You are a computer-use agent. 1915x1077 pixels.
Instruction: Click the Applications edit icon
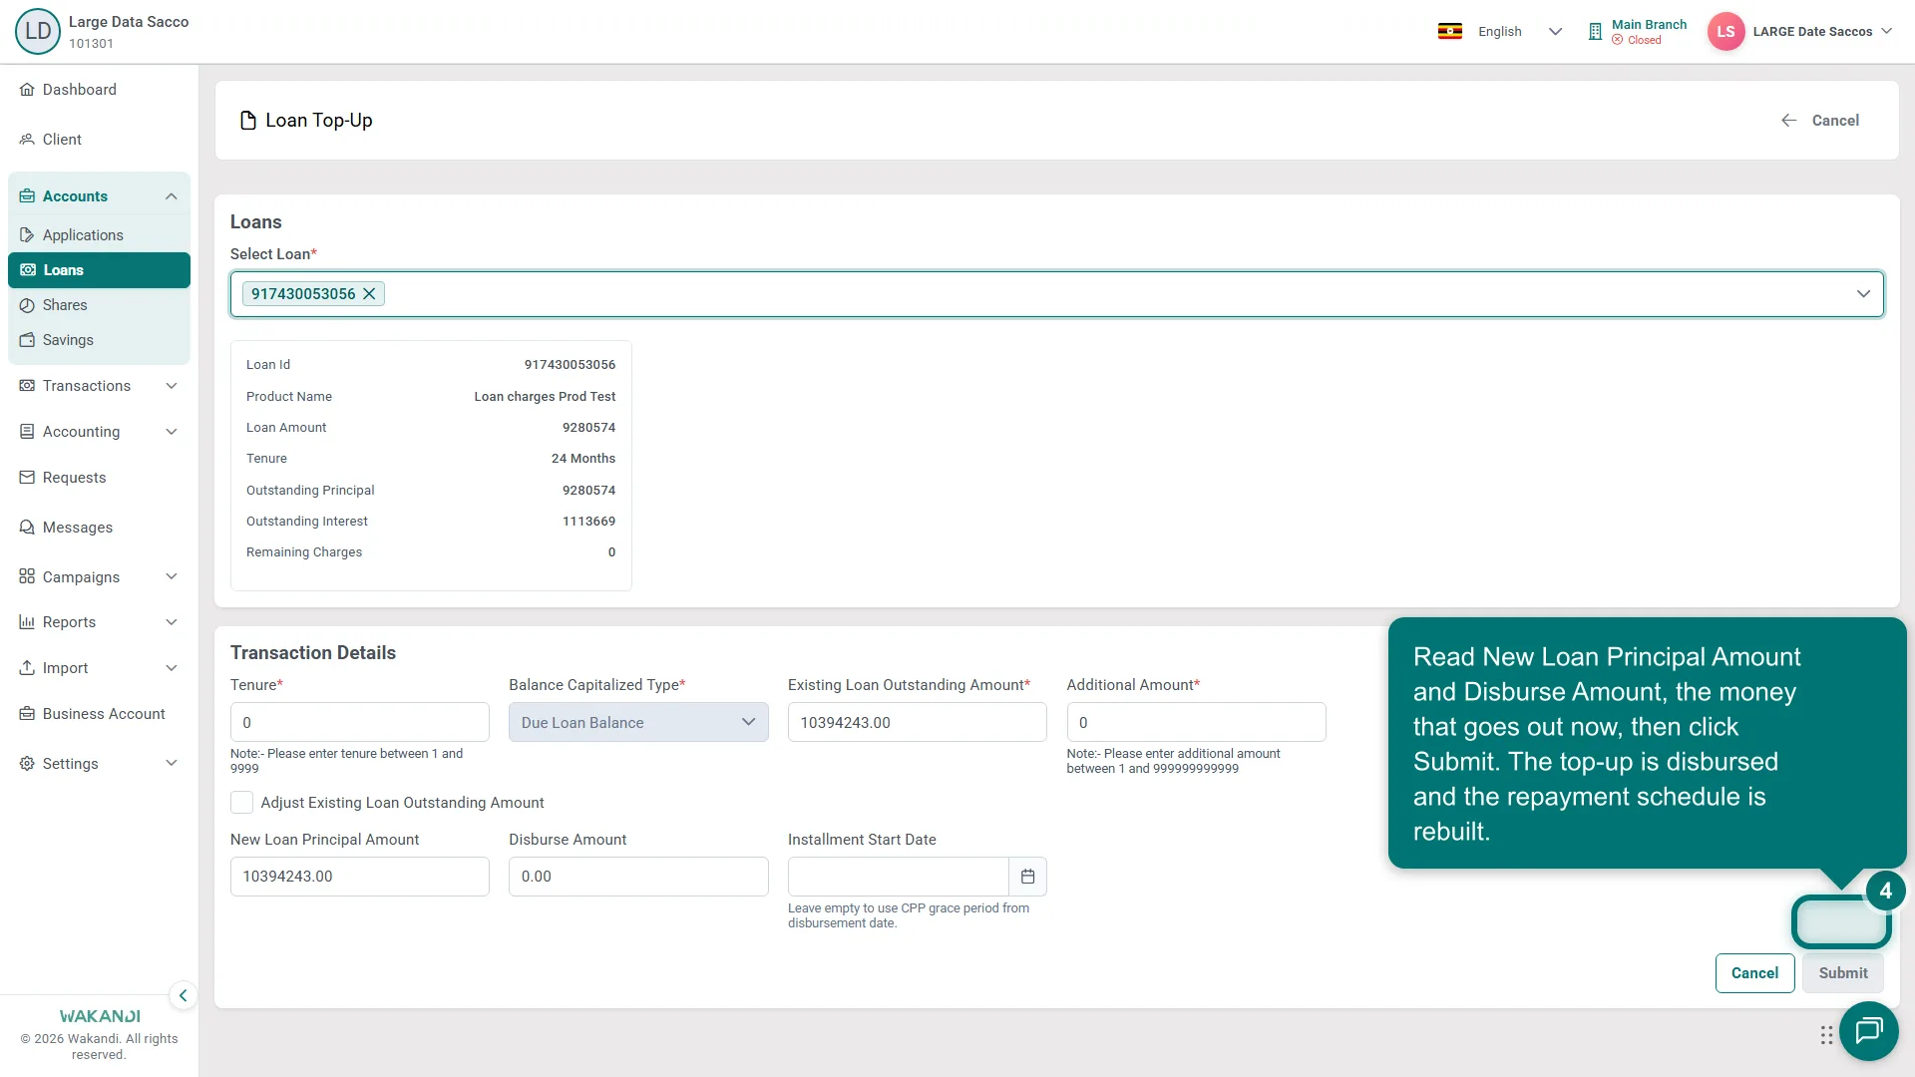27,235
